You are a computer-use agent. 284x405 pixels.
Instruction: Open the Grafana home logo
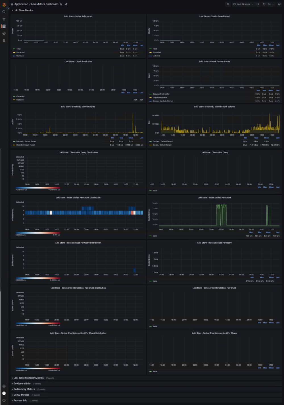(4, 5)
